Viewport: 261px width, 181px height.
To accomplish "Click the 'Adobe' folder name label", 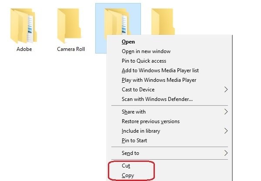I will tap(24, 49).
